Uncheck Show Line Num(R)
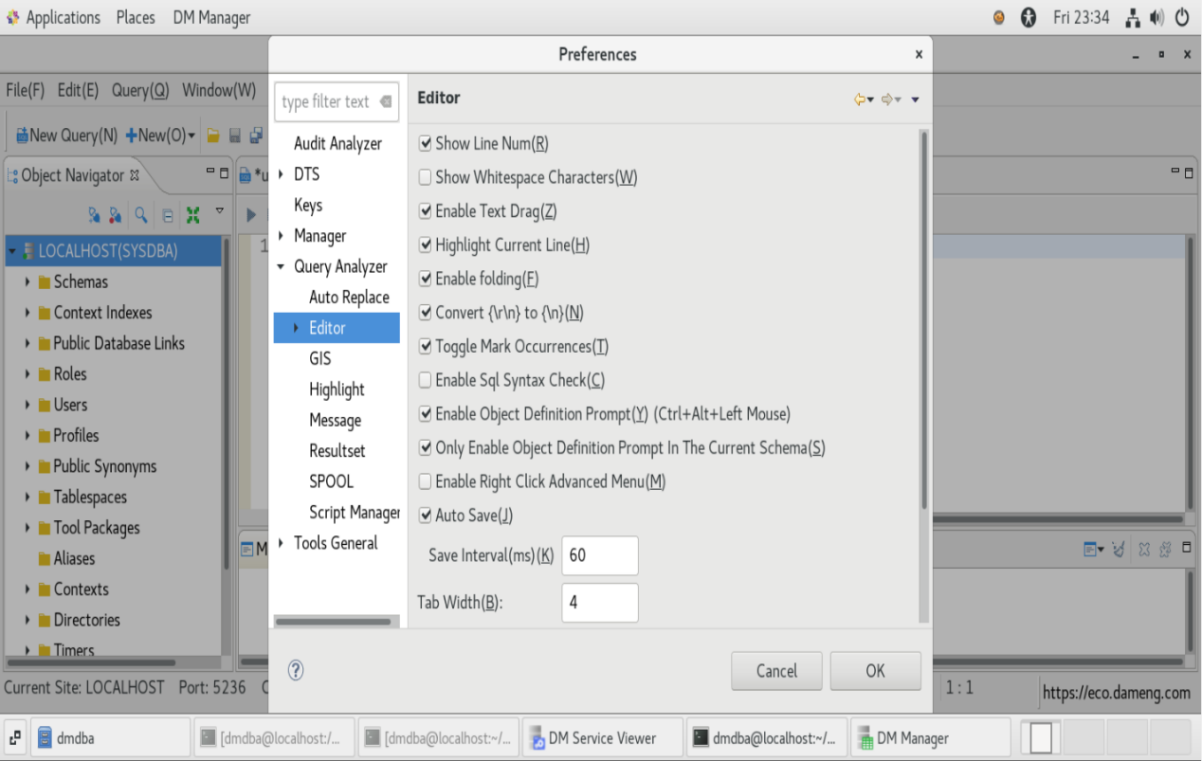Screen dimensions: 1202x761 click(425, 144)
